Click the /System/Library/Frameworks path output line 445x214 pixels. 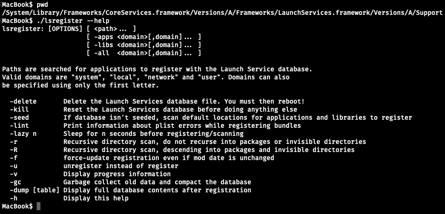tap(222, 12)
